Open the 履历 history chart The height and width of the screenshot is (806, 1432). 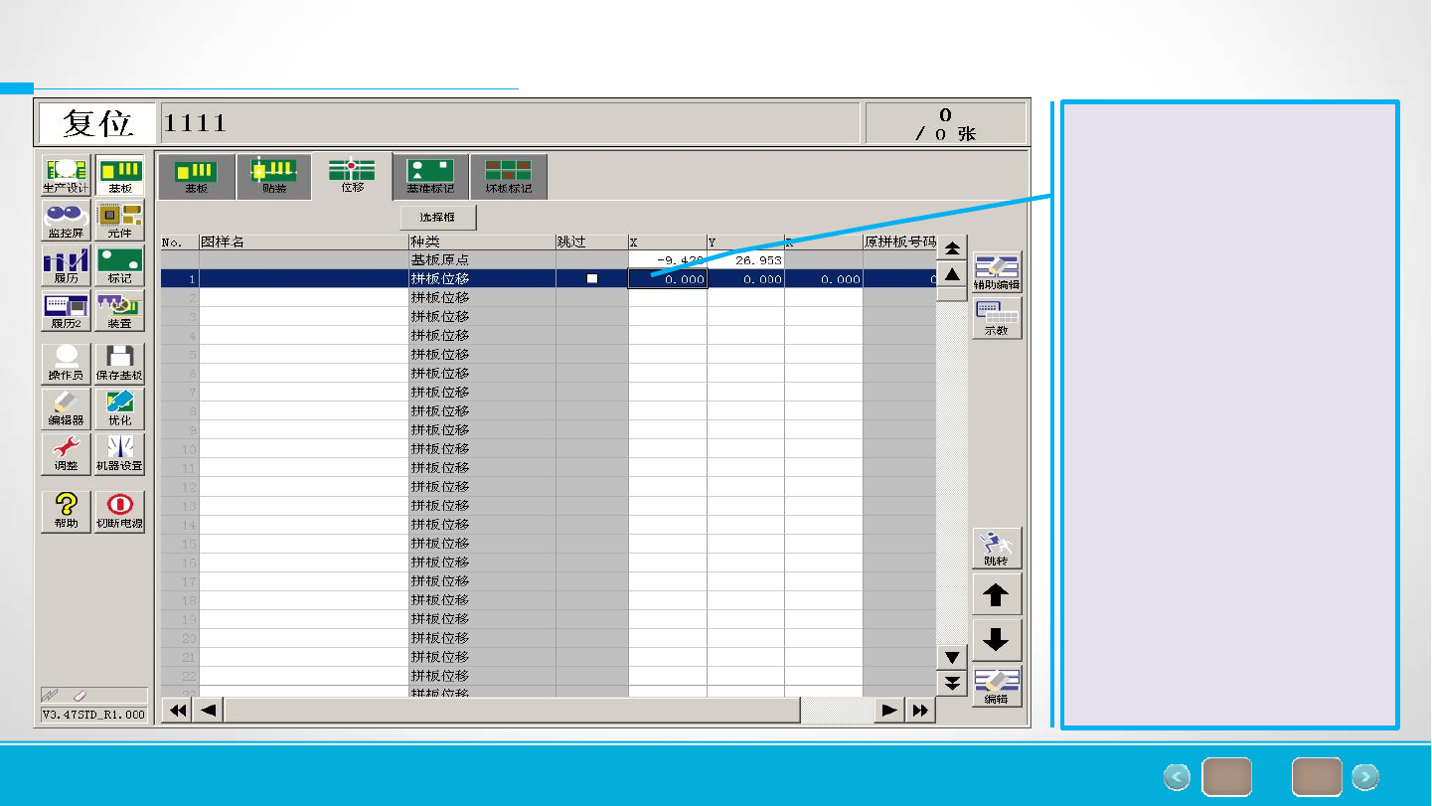point(67,265)
